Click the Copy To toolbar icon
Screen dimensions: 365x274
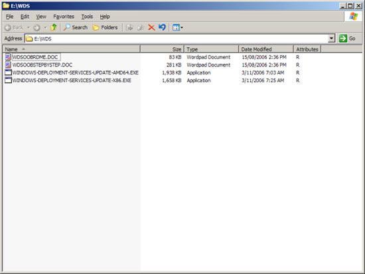pos(141,27)
